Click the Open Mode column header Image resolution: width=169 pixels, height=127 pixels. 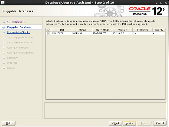(102, 30)
